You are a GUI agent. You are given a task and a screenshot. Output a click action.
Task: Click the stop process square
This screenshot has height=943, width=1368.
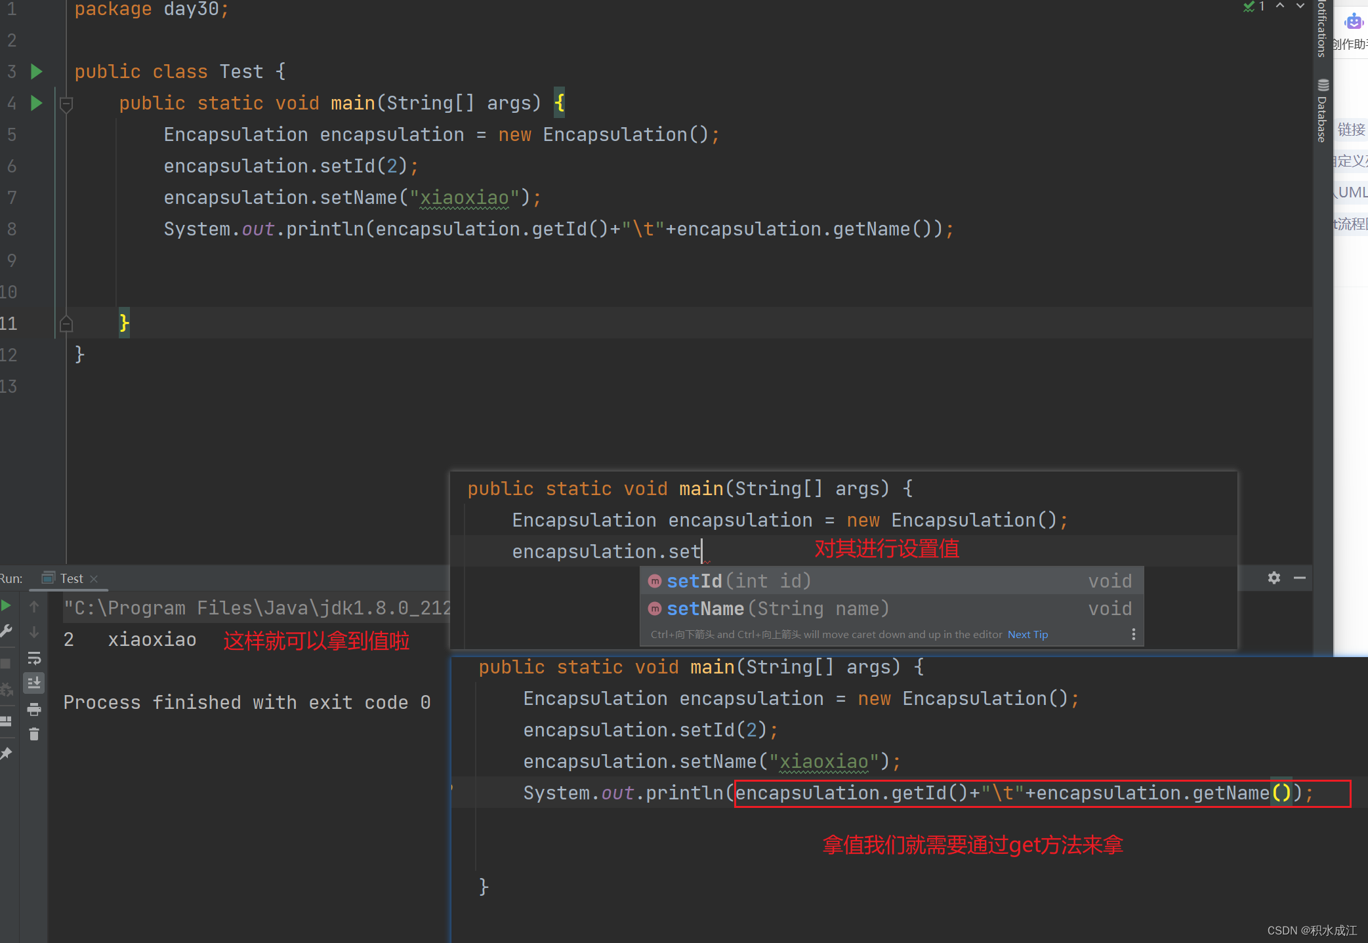pyautogui.click(x=6, y=664)
